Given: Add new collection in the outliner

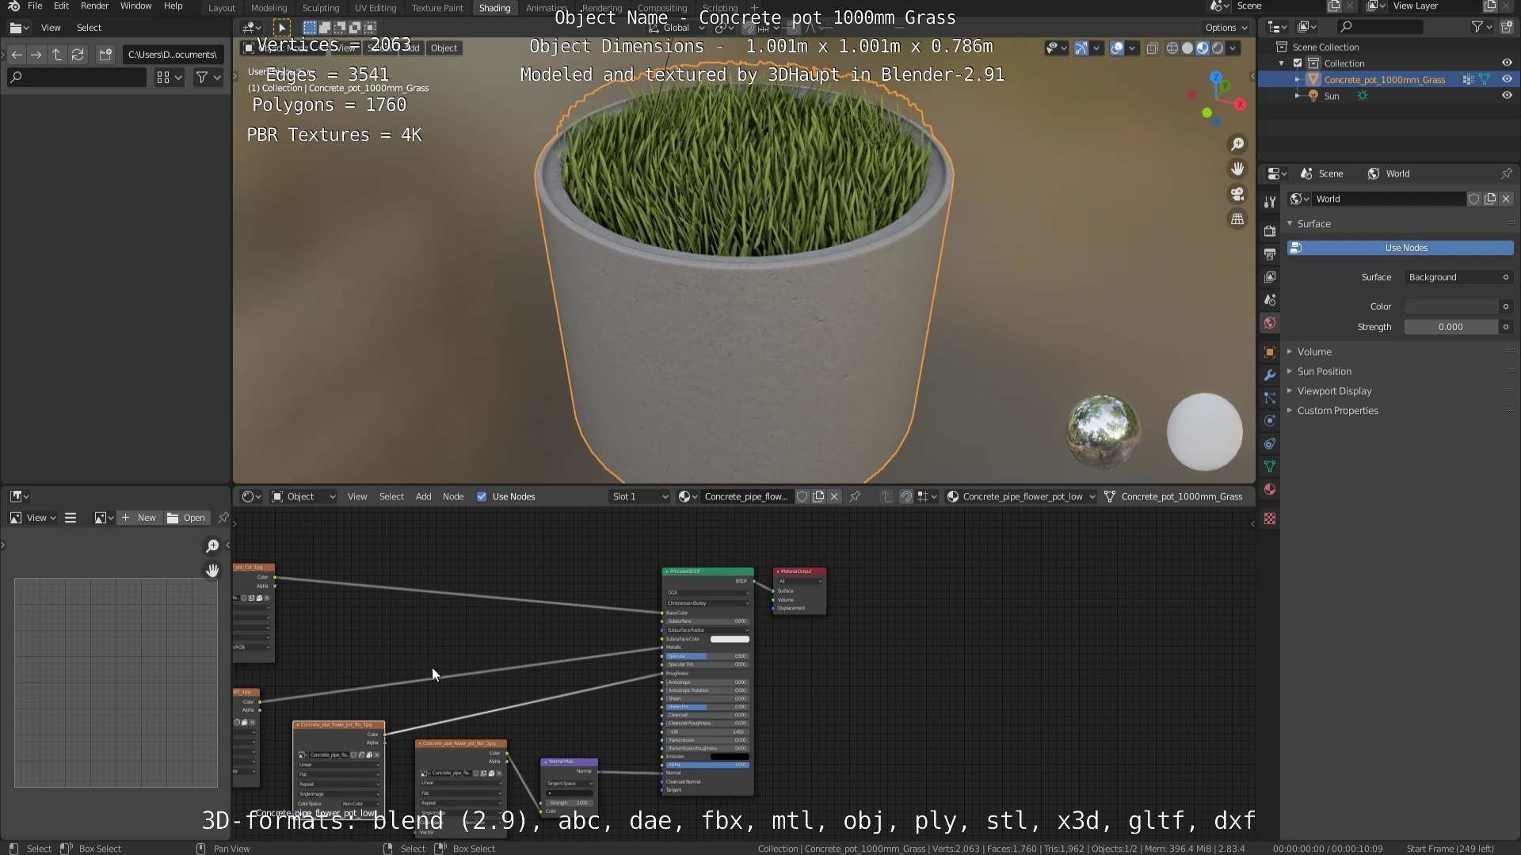Looking at the screenshot, I should tap(1506, 27).
